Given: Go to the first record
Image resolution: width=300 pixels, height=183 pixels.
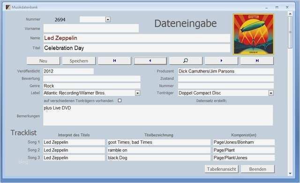Looking at the screenshot, I should [114, 61].
